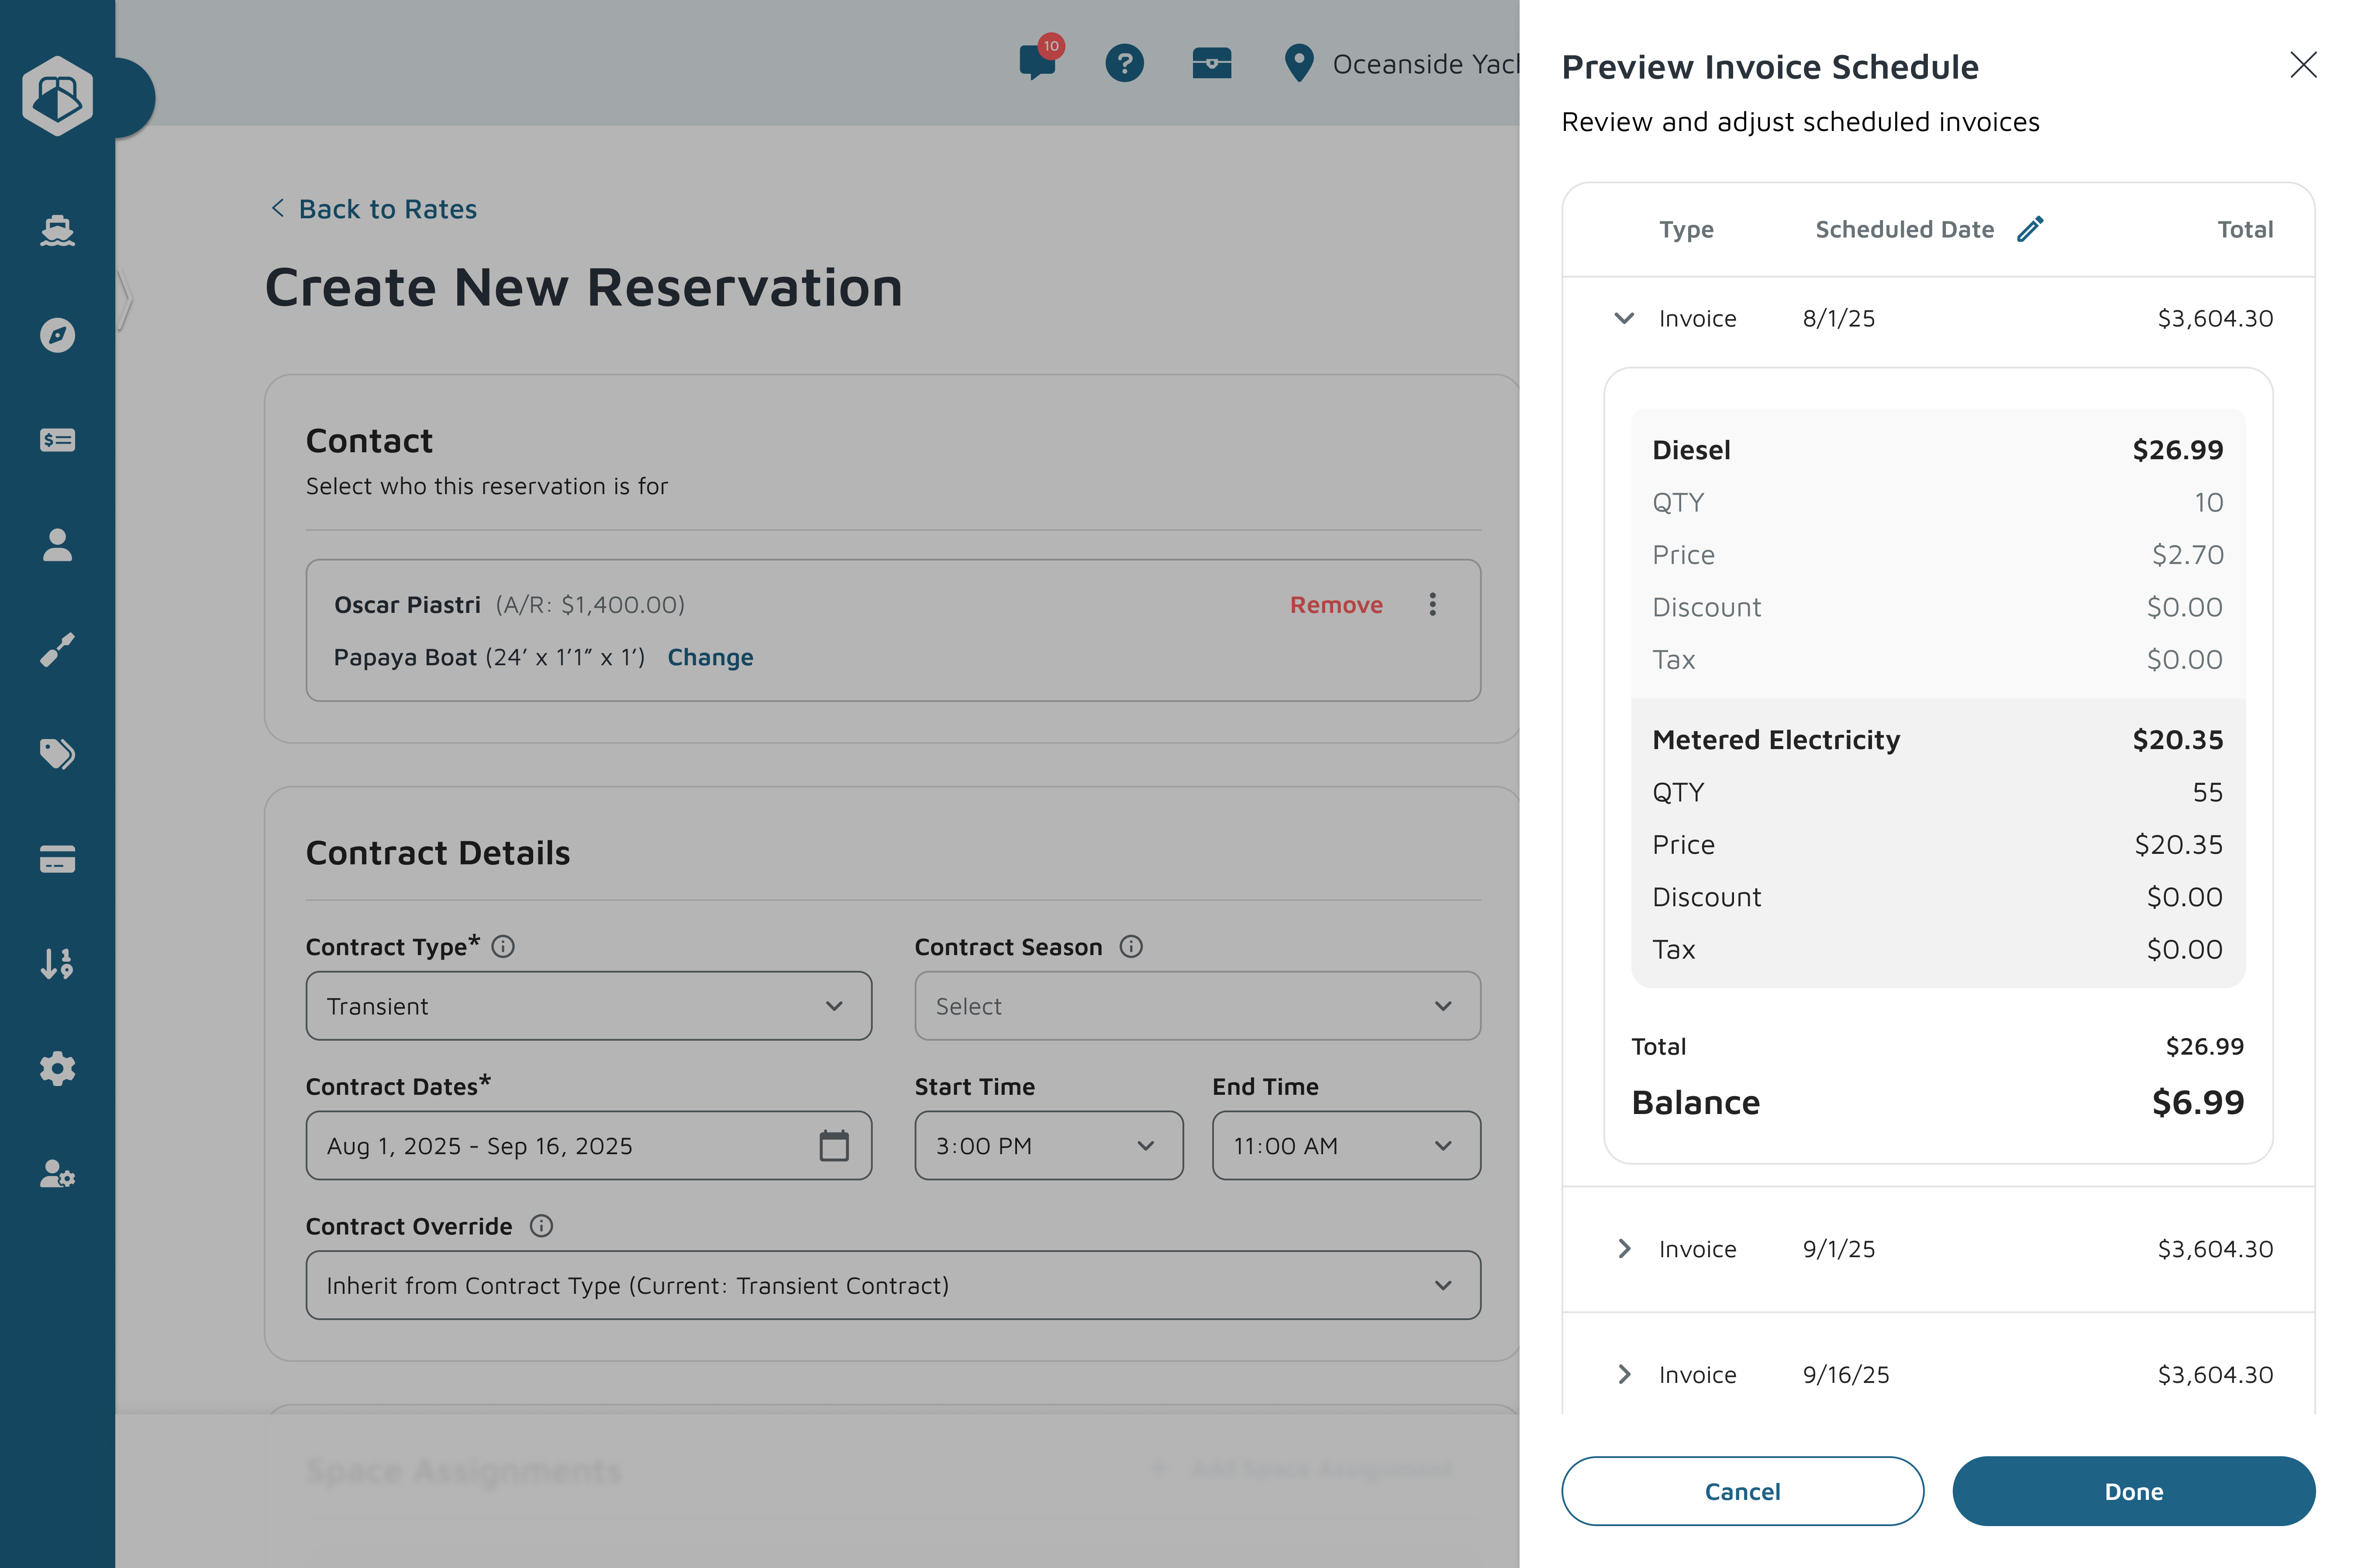The width and height of the screenshot is (2358, 1568).
Task: Select the Diesel line item name
Action: [1691, 450]
